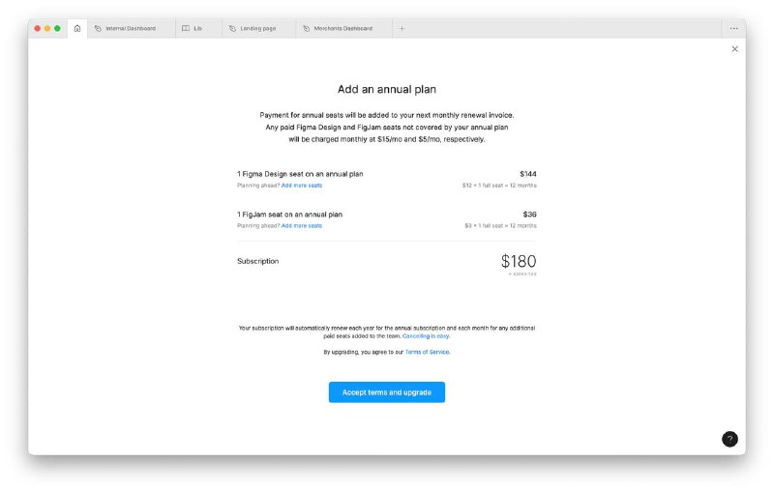Click the design file icon on Internal Dashboard tab
The height and width of the screenshot is (492, 774).
pos(98,29)
